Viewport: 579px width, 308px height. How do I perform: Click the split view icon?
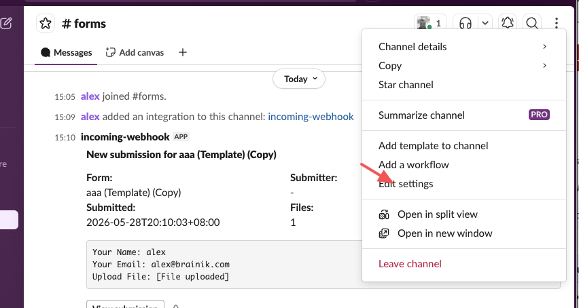384,214
